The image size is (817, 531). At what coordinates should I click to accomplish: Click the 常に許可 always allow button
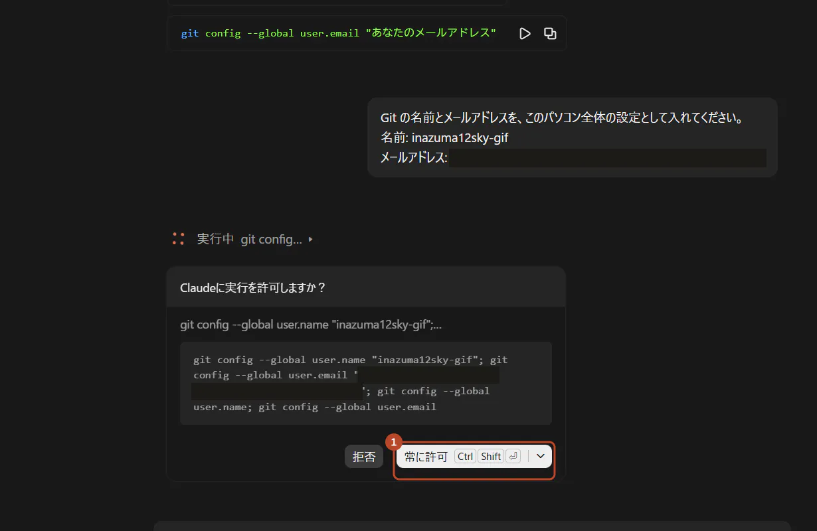(x=462, y=456)
